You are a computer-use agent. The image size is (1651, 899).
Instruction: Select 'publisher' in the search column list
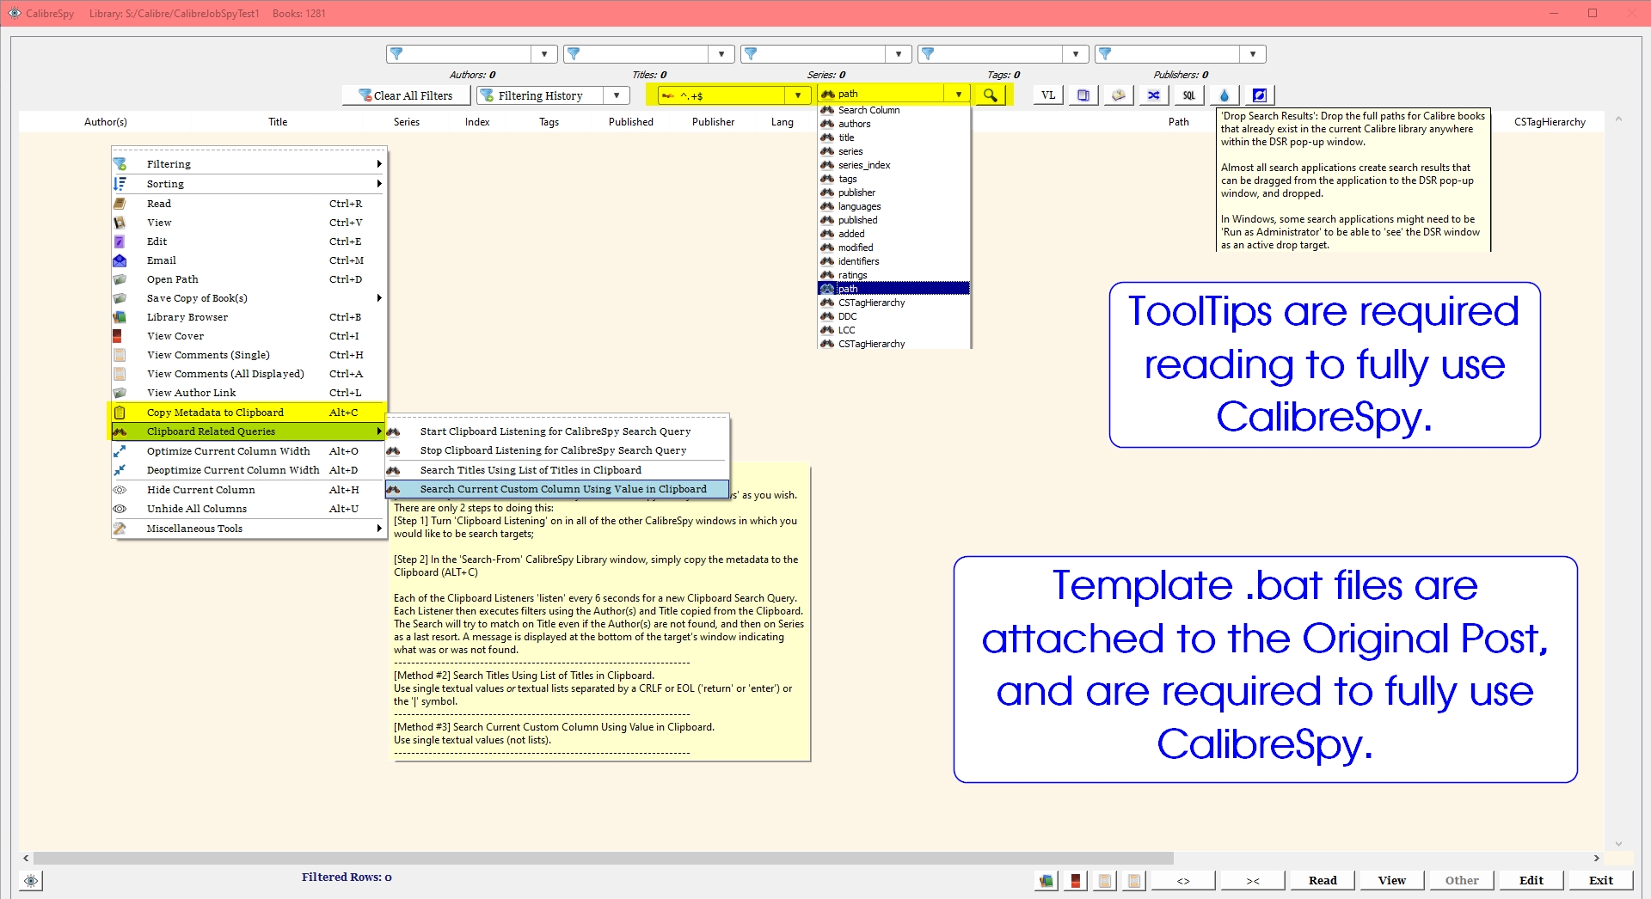(x=894, y=193)
